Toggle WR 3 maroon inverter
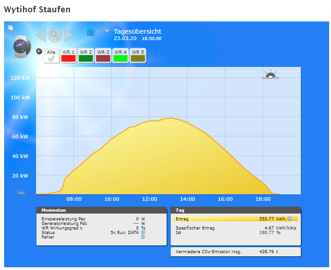Image resolution: width=331 pixels, height=270 pixels. click(103, 56)
